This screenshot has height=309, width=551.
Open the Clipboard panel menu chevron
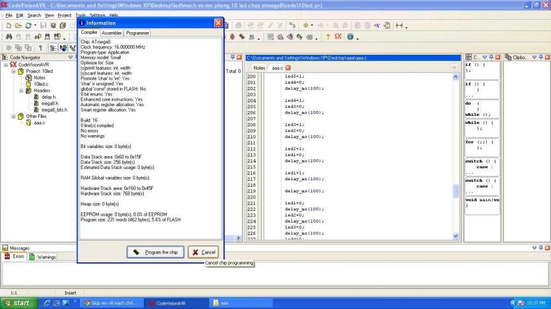point(534,57)
